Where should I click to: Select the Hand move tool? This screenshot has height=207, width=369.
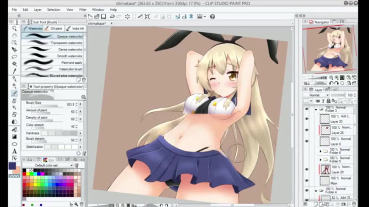14,35
